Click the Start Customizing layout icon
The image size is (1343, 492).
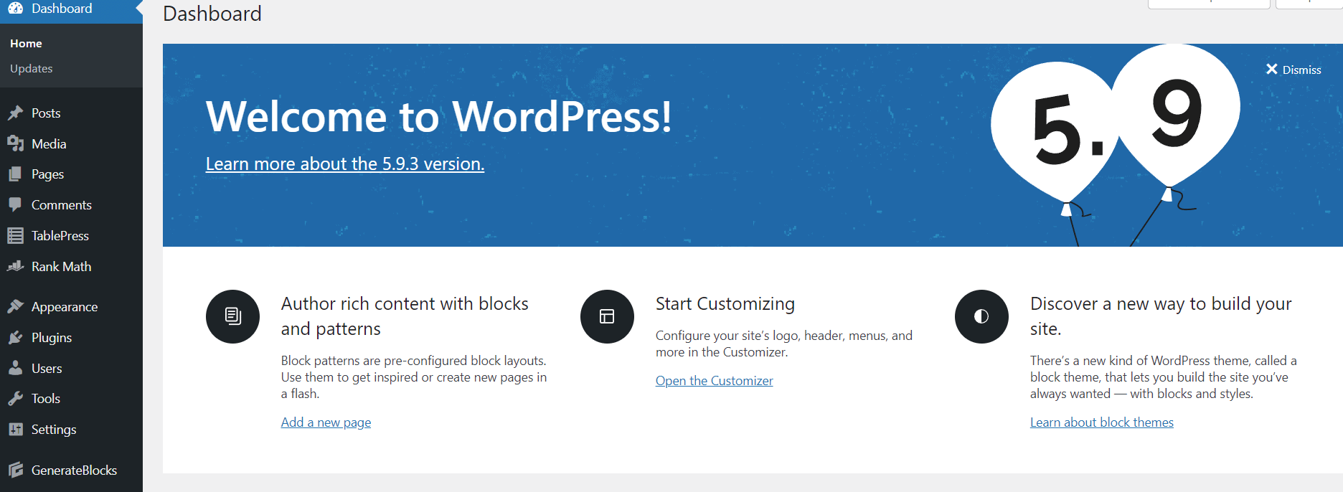[x=607, y=316]
